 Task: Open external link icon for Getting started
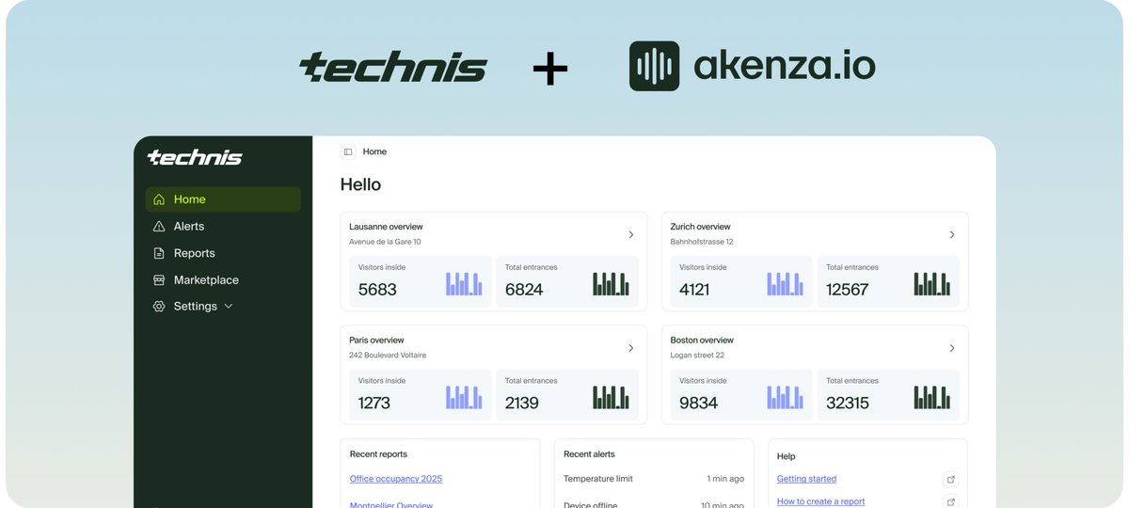[x=950, y=479]
